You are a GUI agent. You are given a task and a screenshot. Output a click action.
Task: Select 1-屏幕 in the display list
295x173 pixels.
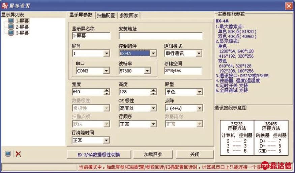[x=22, y=20]
